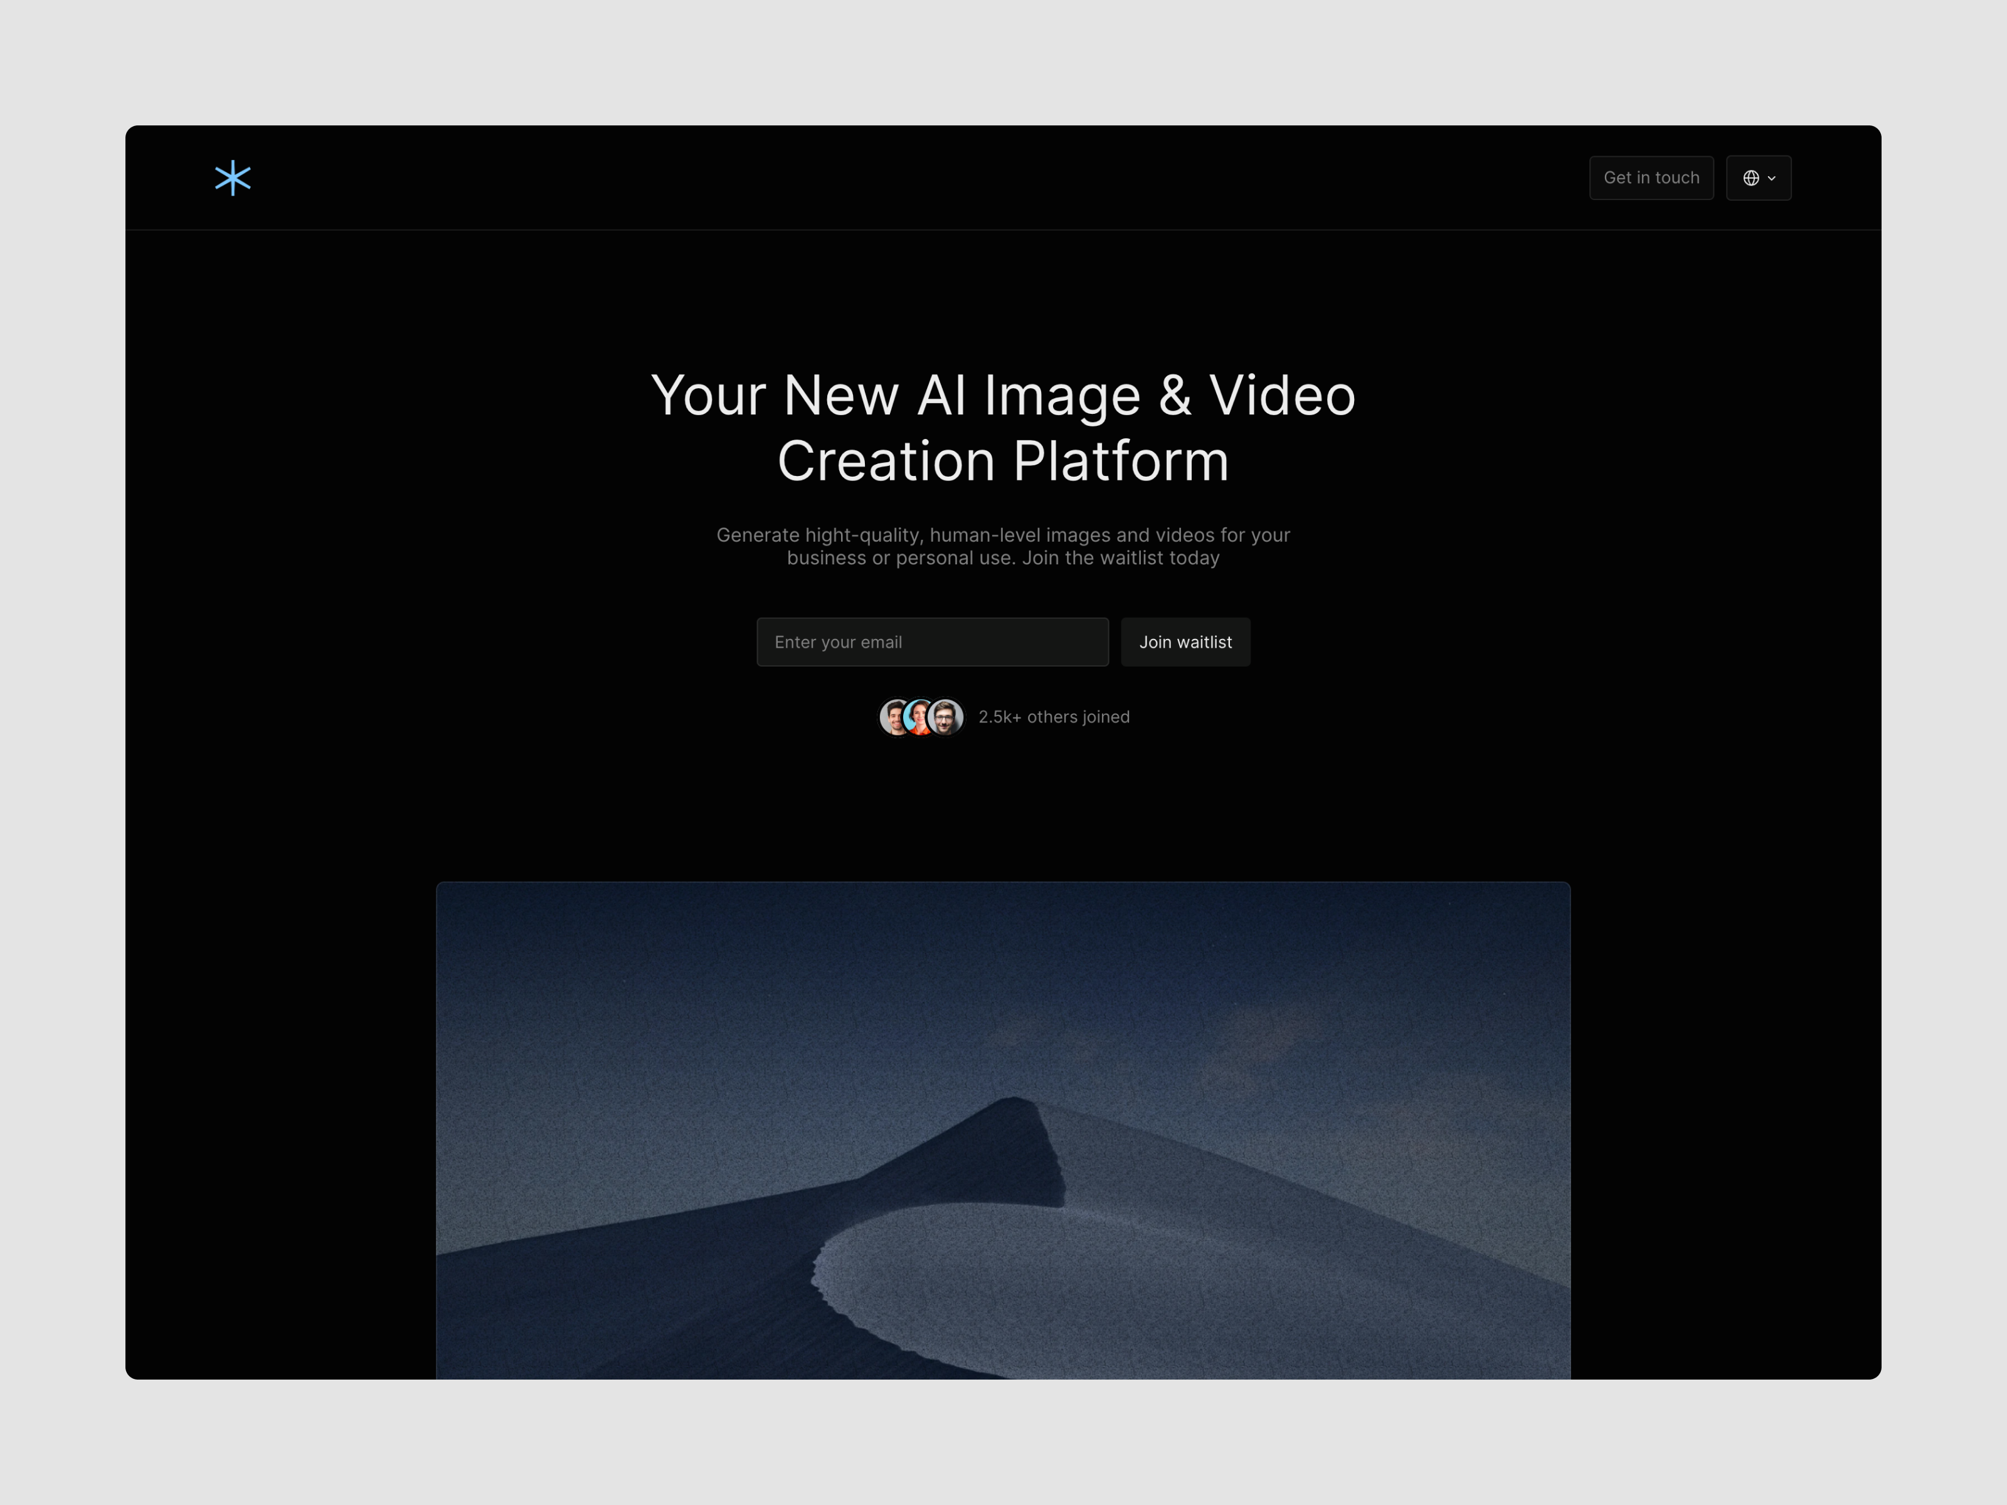Expand the language chevron dropdown arrow
This screenshot has height=1505, width=2007.
tap(1771, 179)
